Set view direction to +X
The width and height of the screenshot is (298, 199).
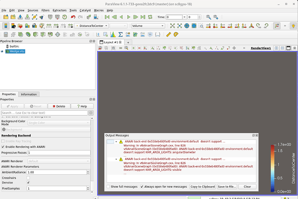click(208, 26)
